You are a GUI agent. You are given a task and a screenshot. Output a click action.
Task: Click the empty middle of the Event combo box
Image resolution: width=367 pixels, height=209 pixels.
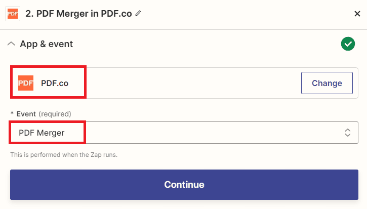pyautogui.click(x=213, y=133)
